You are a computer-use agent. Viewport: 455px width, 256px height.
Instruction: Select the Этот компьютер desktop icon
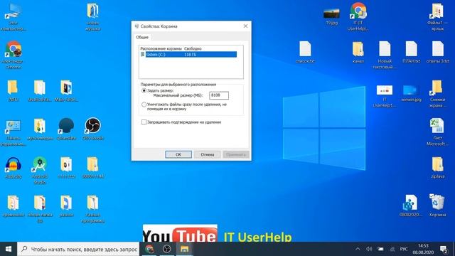(x=14, y=17)
